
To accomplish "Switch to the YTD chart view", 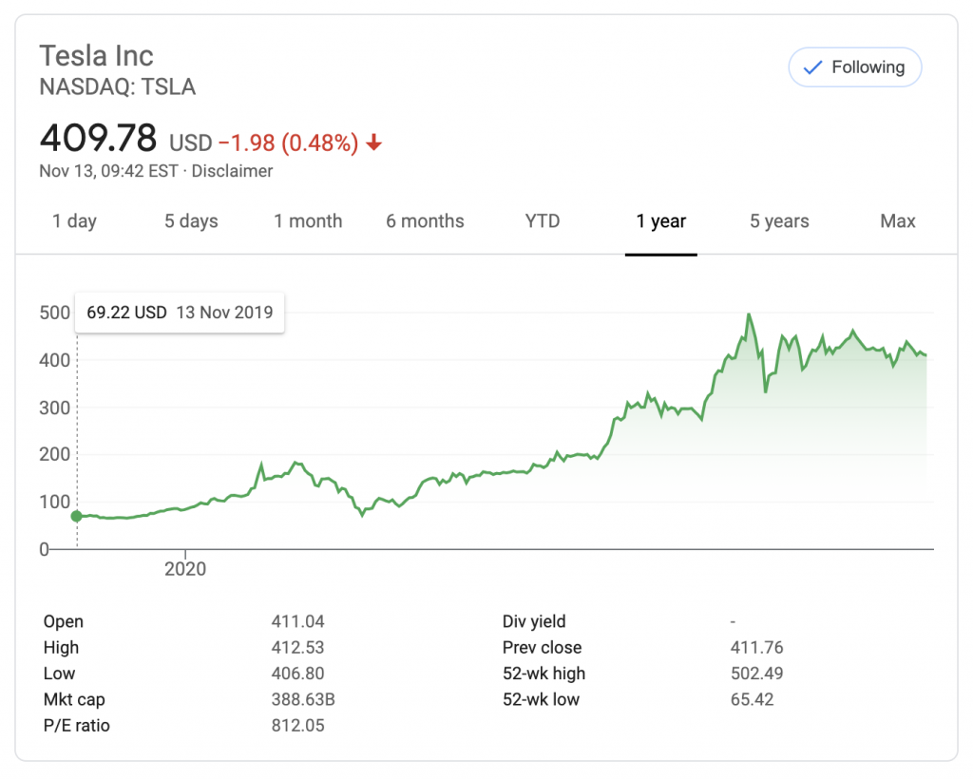I will (x=542, y=221).
